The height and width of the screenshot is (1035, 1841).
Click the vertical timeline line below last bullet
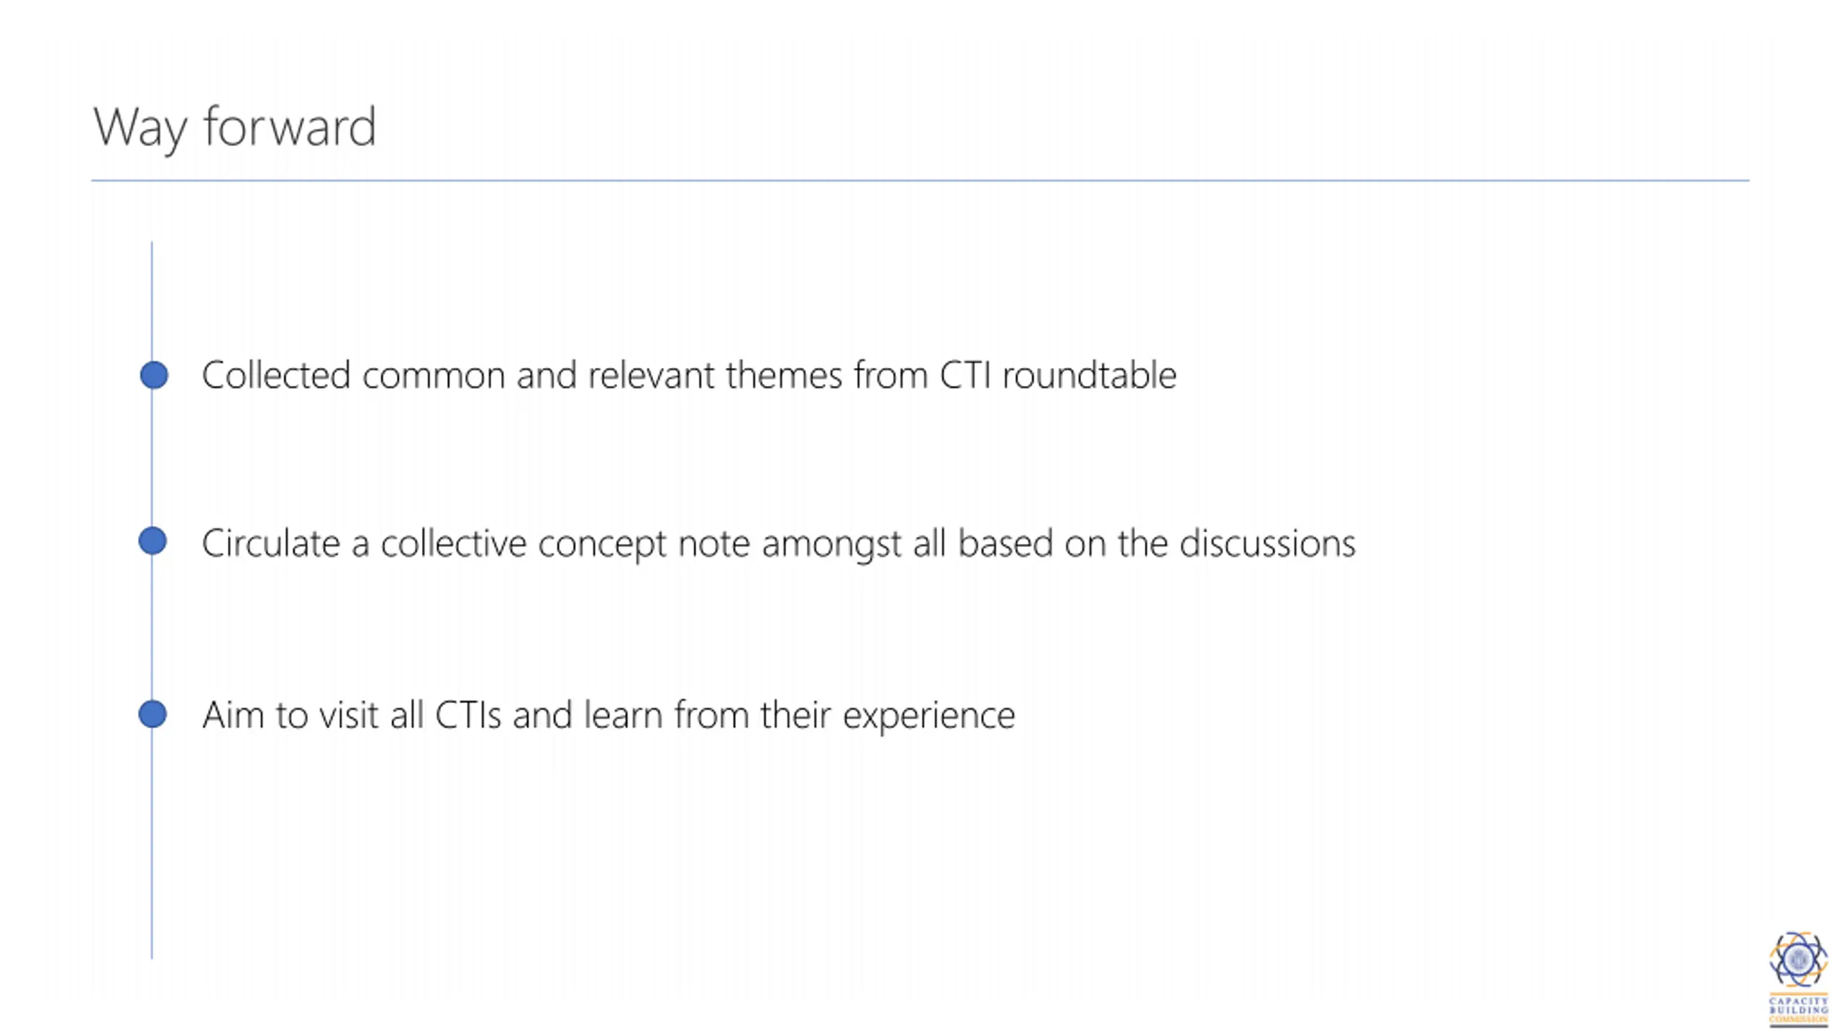(x=152, y=844)
